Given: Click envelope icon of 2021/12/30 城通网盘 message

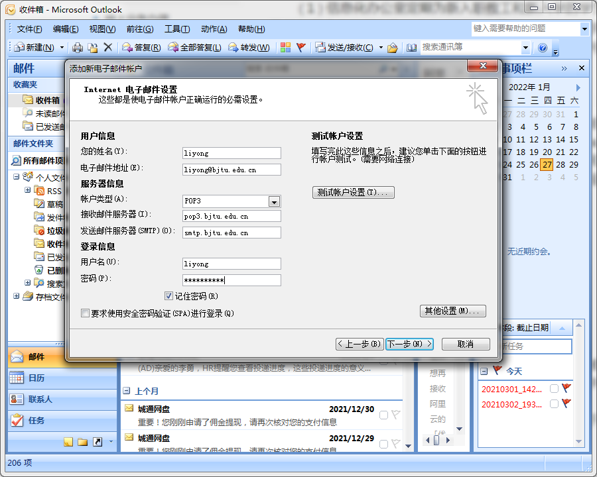Looking at the screenshot, I should pyautogui.click(x=129, y=409).
